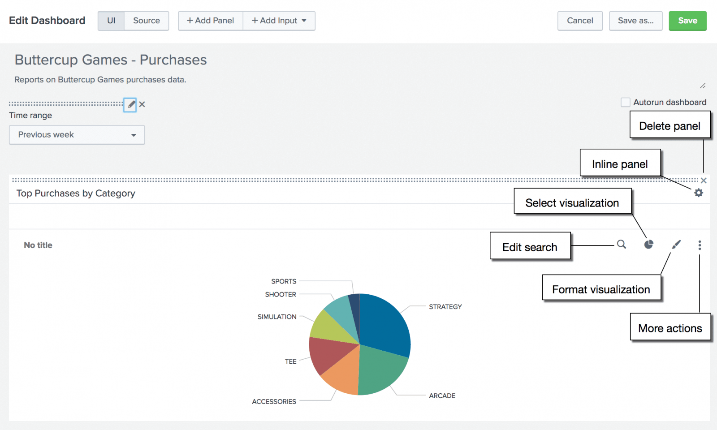Click the No title visualization heading
This screenshot has height=430, width=717.
coord(38,245)
